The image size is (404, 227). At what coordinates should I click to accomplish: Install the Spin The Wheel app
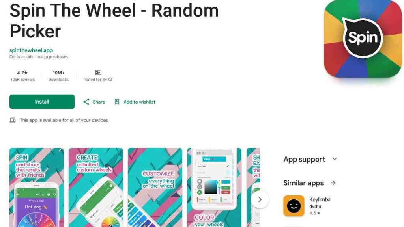click(42, 102)
